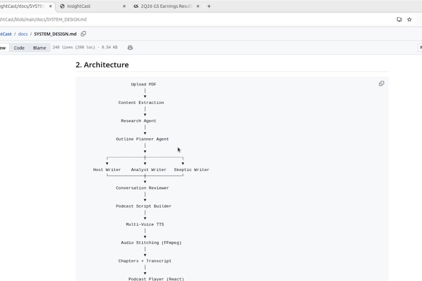Screen dimensions: 422x281
Task: Open the docs folder breadcrumb link
Action: 23,34
